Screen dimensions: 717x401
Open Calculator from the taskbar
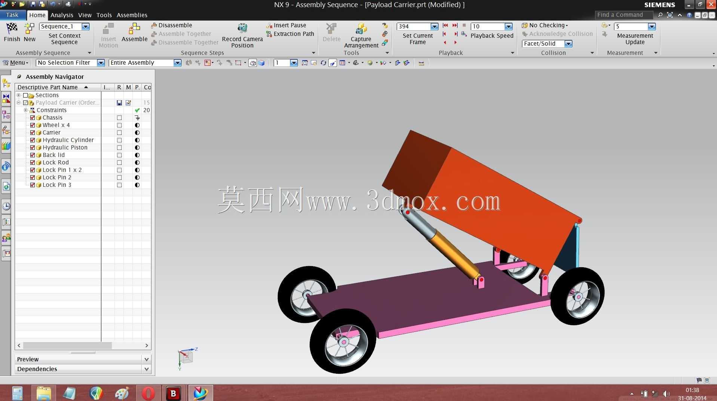point(17,393)
